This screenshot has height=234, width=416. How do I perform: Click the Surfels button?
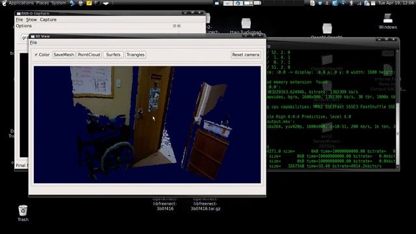point(113,55)
